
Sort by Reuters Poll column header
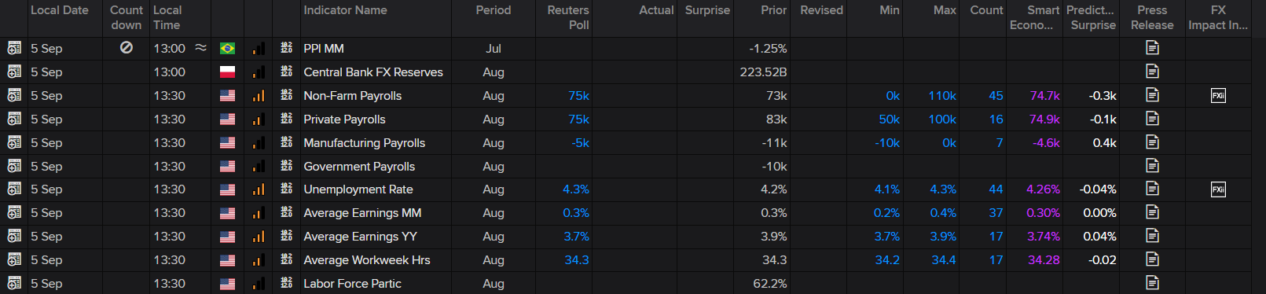[568, 17]
